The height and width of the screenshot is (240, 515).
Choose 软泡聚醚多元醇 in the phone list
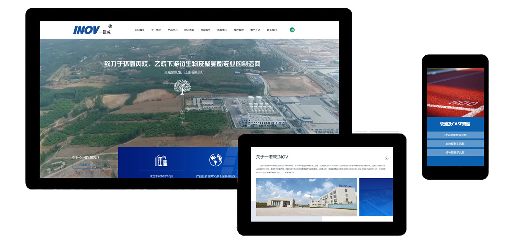pyautogui.click(x=455, y=144)
